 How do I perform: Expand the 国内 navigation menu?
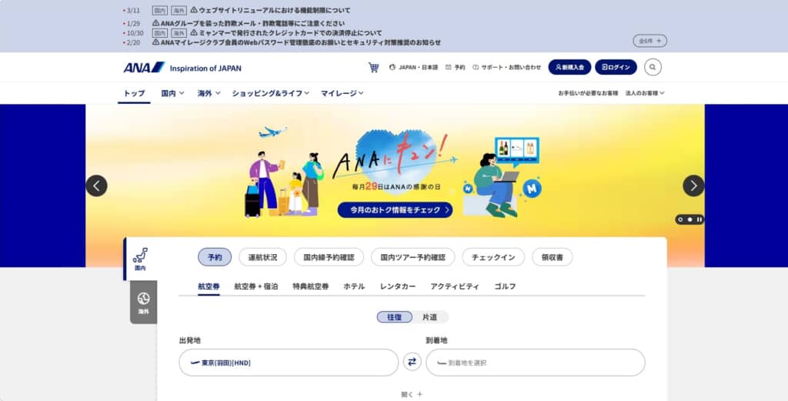pyautogui.click(x=173, y=93)
